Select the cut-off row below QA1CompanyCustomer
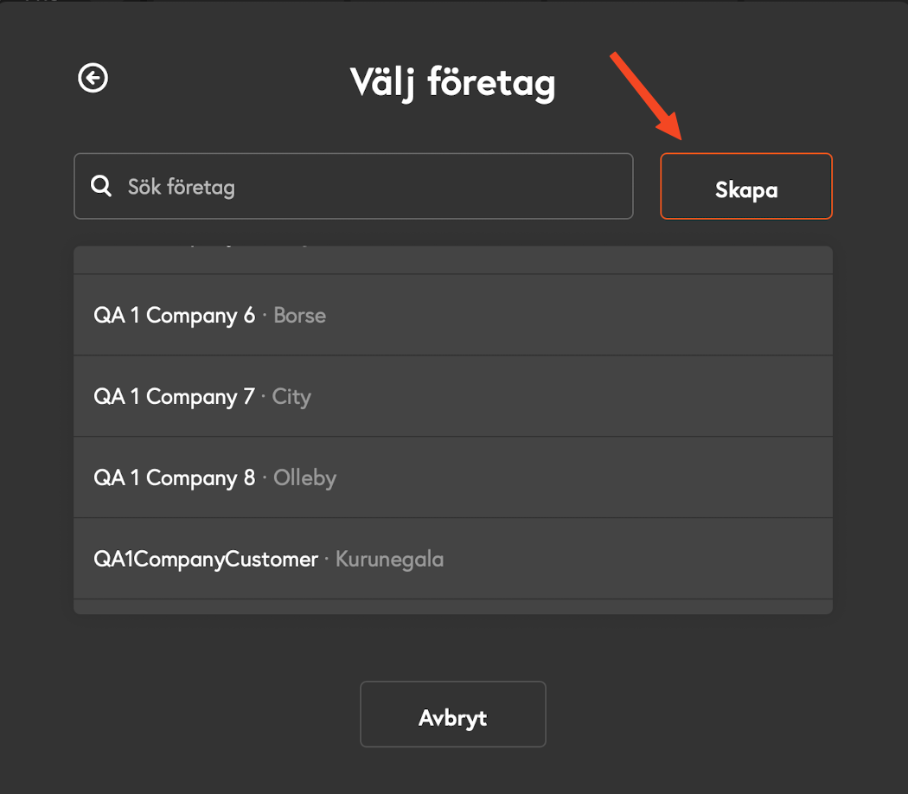This screenshot has width=908, height=794. click(x=453, y=606)
